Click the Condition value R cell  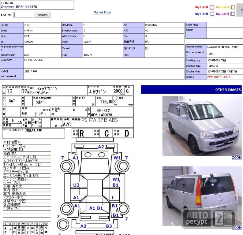[103, 25]
